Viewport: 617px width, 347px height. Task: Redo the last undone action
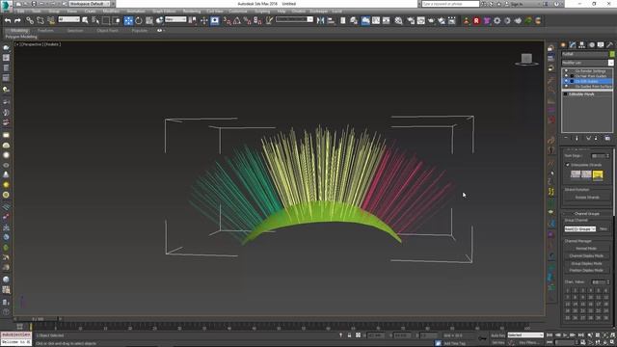point(17,20)
